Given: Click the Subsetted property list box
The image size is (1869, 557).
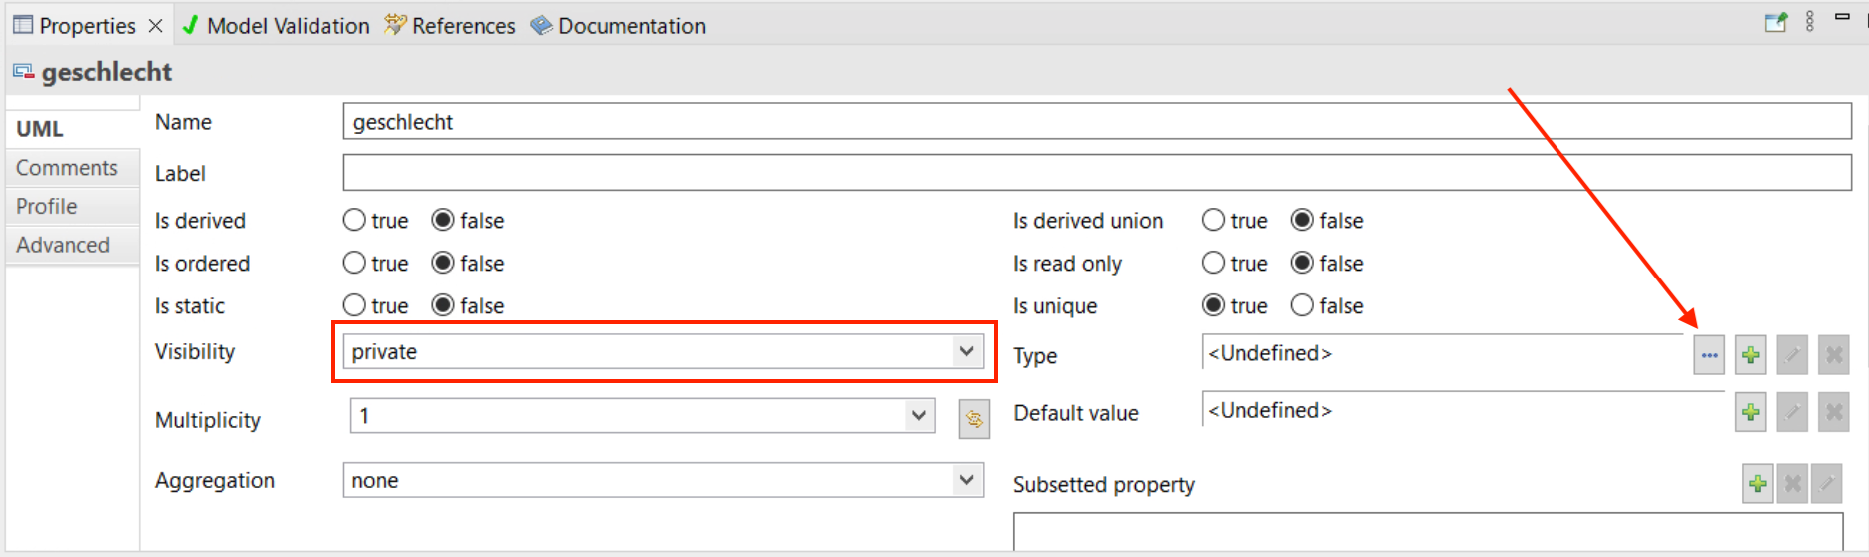Looking at the screenshot, I should point(1428,532).
